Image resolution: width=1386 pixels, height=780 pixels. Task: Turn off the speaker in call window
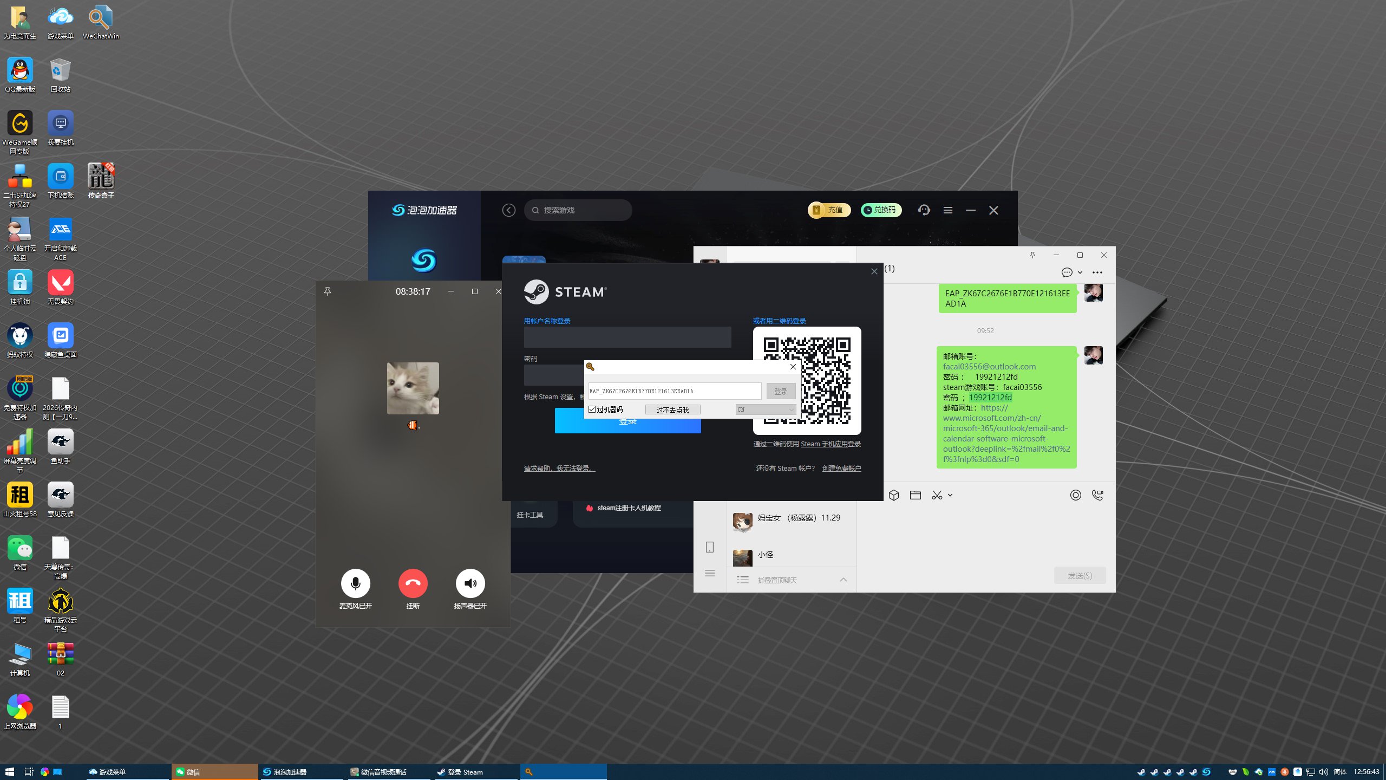tap(470, 583)
